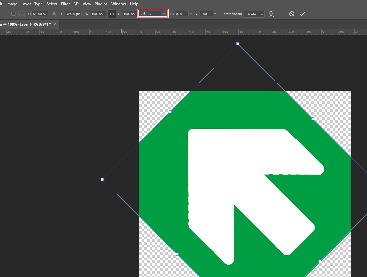Cancel the transform
The height and width of the screenshot is (277, 367).
[x=292, y=14]
